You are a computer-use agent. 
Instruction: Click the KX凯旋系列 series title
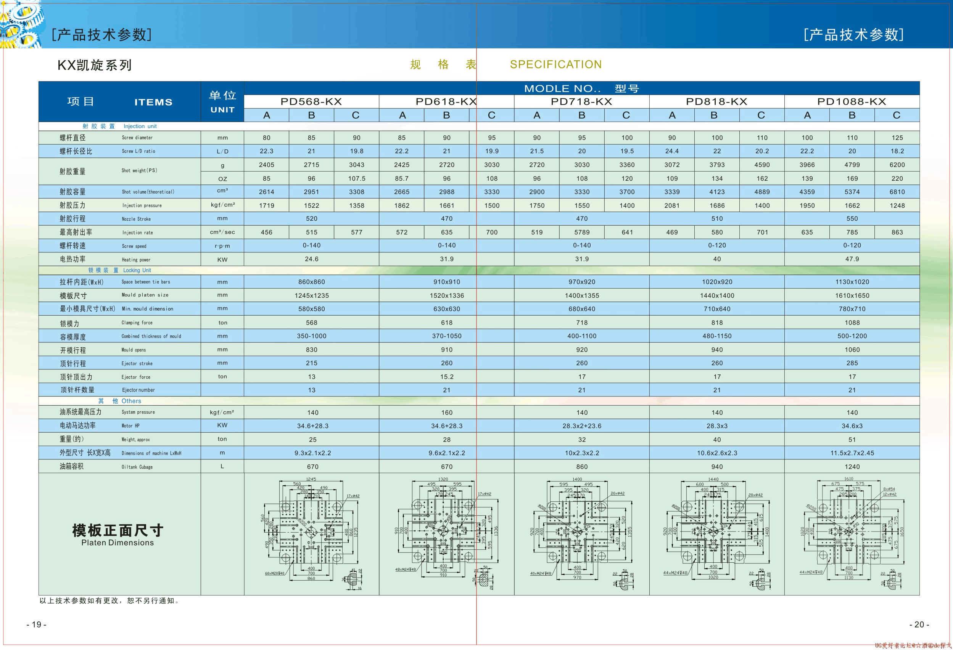point(94,65)
